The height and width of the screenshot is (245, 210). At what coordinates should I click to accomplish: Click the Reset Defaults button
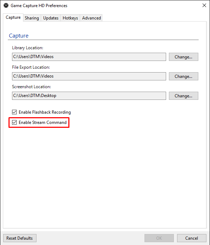point(20,238)
